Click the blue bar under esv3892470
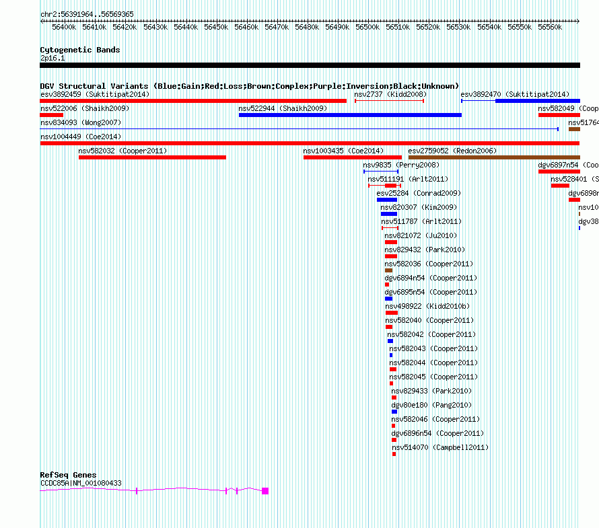Screen dimensions: 599x528 (x=538, y=101)
